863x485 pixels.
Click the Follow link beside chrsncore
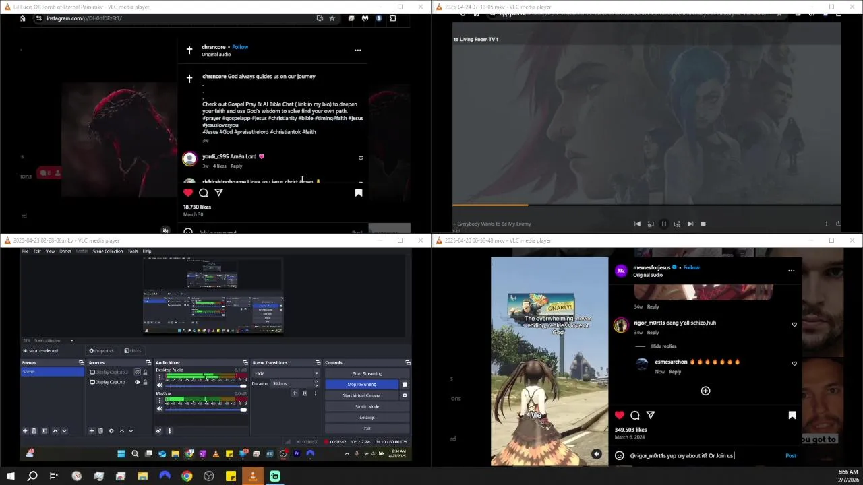point(240,47)
